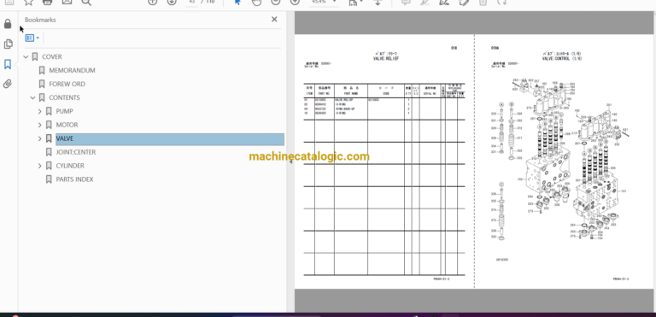Click the magnifier search icon in toolbar

86,2
